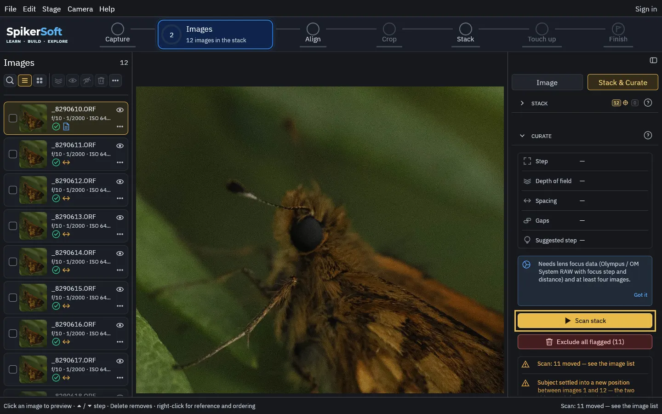Open more options for _8290614.ORF
Image resolution: width=662 pixels, height=414 pixels.
[120, 270]
